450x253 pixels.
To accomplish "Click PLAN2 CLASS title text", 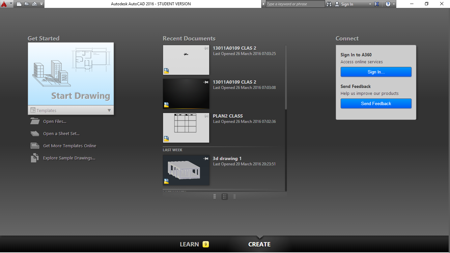I will click(x=228, y=116).
